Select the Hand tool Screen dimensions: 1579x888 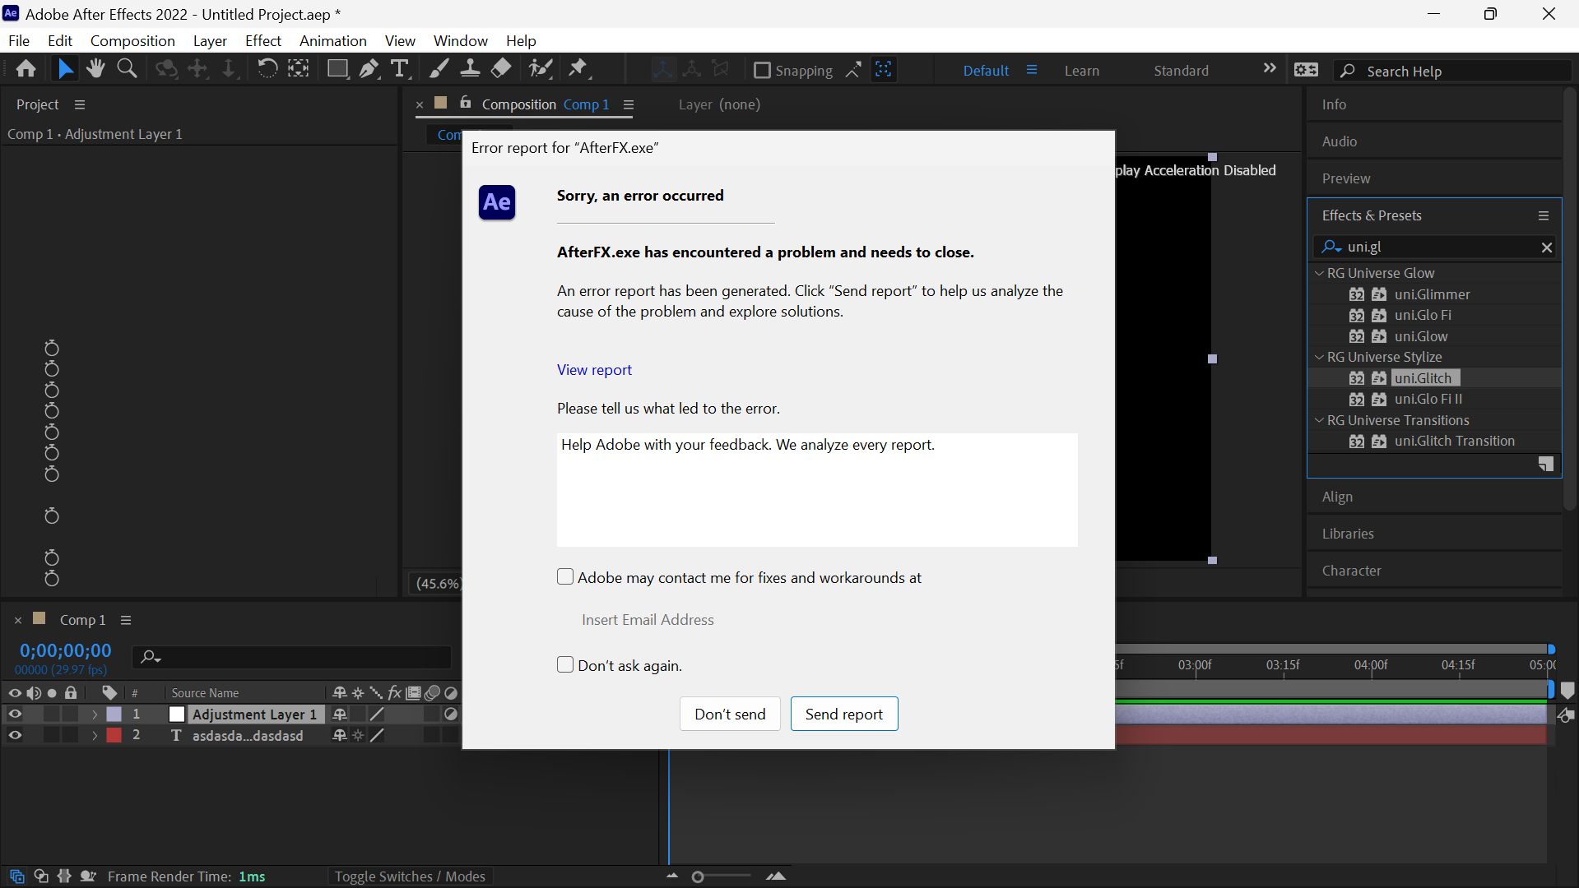pos(95,69)
